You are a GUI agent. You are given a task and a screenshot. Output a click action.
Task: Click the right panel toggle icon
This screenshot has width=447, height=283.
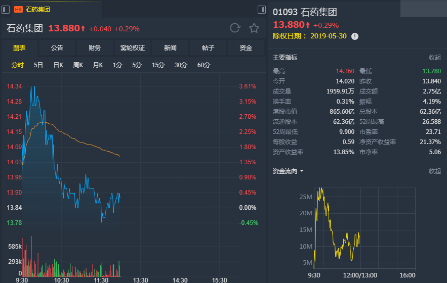coord(261,10)
